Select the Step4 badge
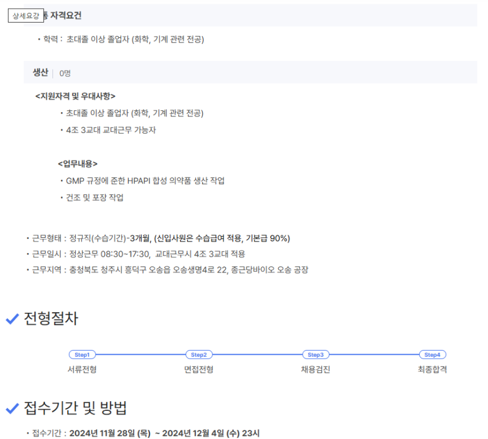The image size is (488, 439). pos(432,355)
